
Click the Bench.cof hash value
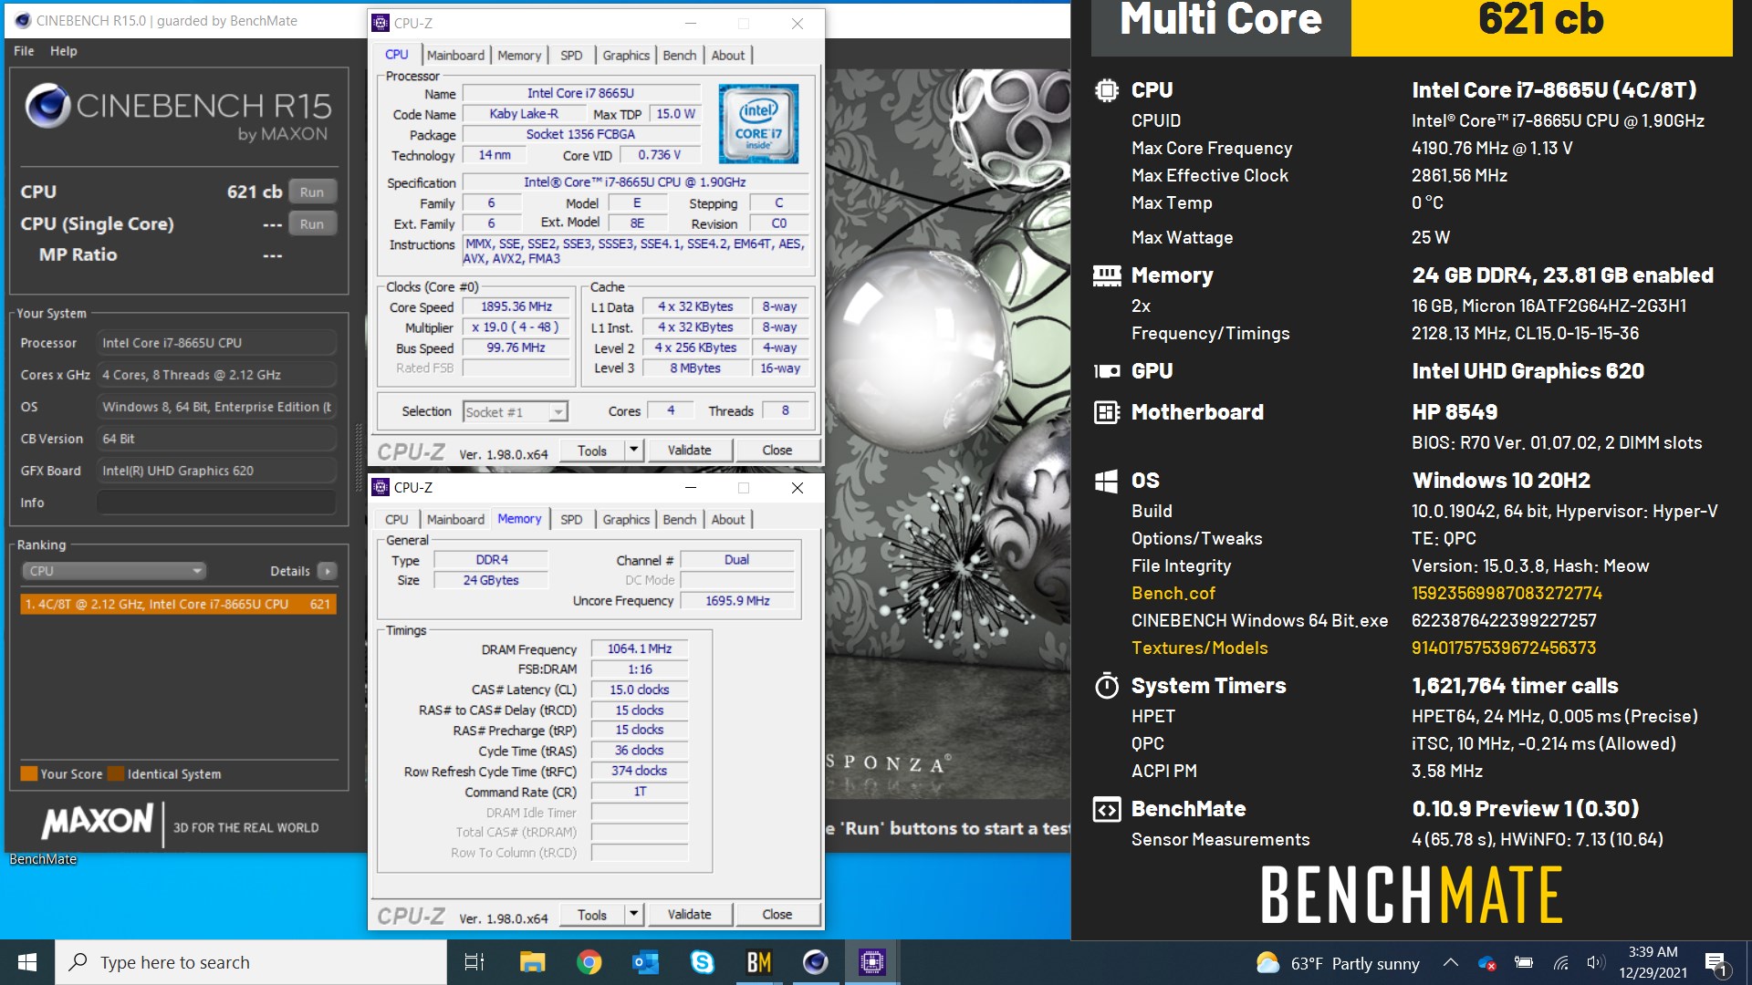pos(1507,594)
